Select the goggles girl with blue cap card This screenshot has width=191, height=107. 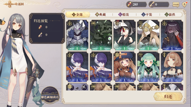125,67
